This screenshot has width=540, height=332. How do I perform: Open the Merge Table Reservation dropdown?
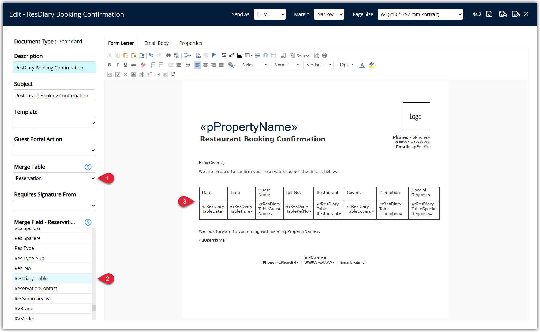[x=54, y=178]
